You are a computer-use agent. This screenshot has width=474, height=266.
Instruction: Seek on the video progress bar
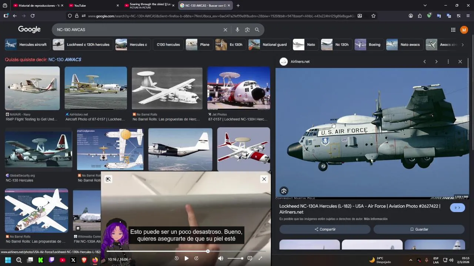pos(186,251)
